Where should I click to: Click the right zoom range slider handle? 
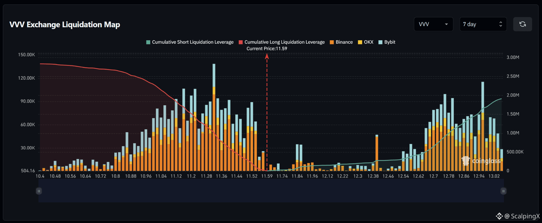503,191
